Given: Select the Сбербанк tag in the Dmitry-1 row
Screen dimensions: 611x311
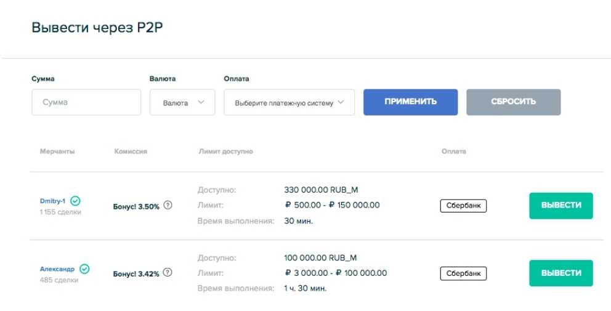Looking at the screenshot, I should click(463, 206).
